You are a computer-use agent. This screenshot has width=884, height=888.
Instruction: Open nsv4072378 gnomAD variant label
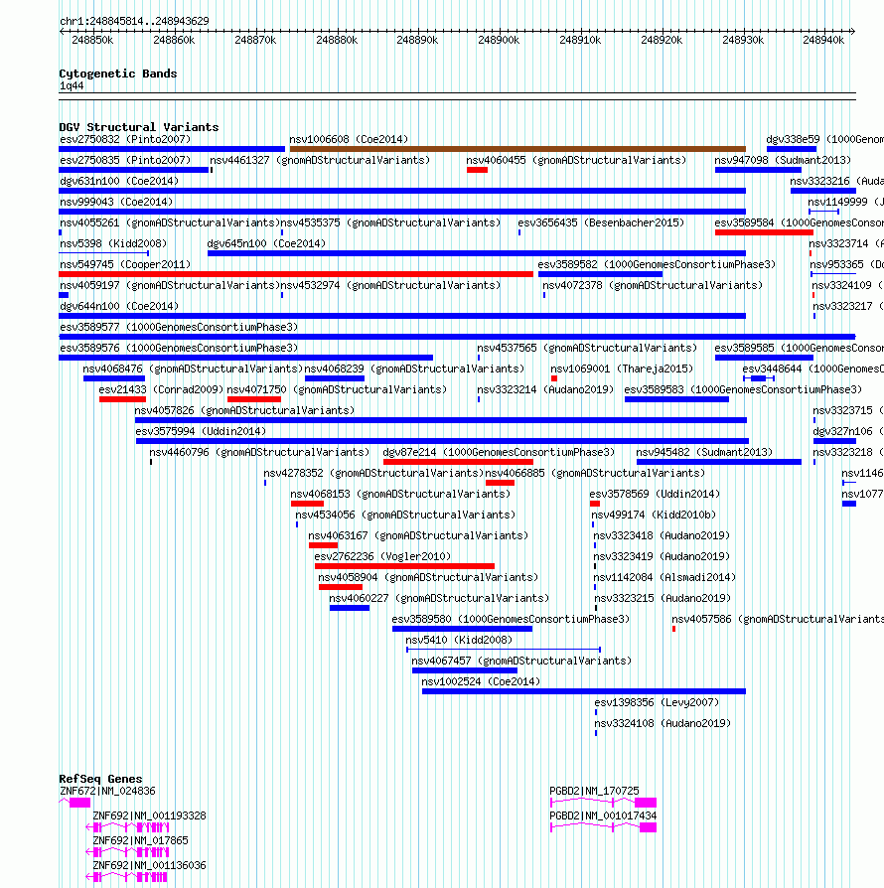click(653, 285)
